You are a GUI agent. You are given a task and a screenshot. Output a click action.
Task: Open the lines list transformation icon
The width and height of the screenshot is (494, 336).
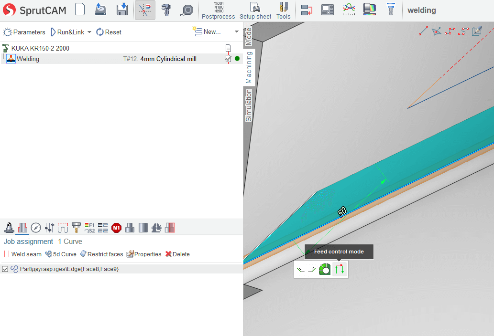(x=103, y=228)
